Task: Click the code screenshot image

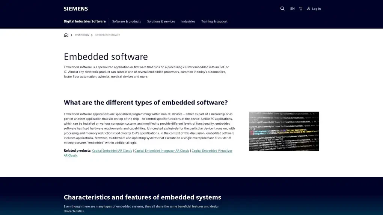Action: click(x=284, y=131)
